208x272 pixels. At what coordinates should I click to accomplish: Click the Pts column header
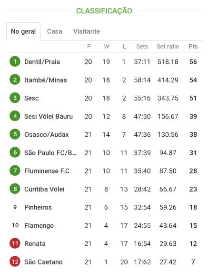tap(193, 47)
